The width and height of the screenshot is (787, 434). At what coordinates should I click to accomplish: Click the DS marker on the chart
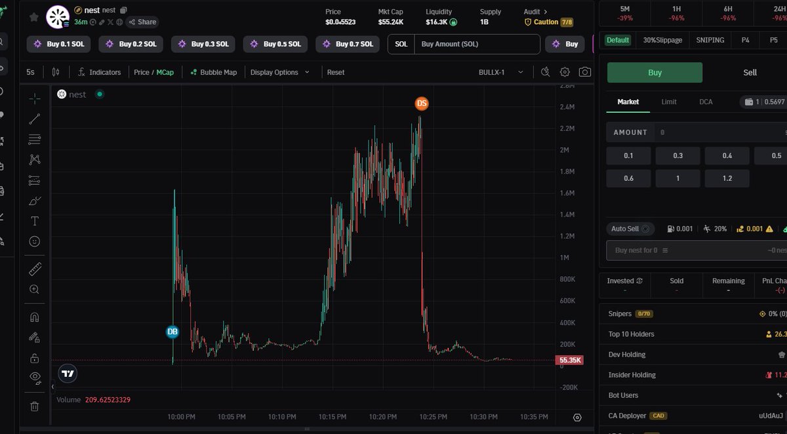point(422,104)
